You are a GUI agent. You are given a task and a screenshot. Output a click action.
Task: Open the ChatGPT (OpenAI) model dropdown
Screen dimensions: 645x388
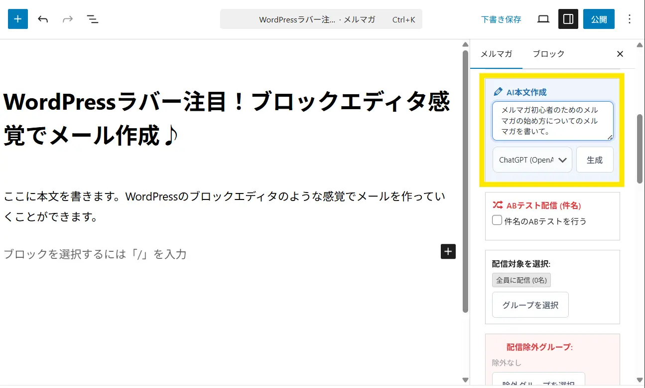point(532,160)
